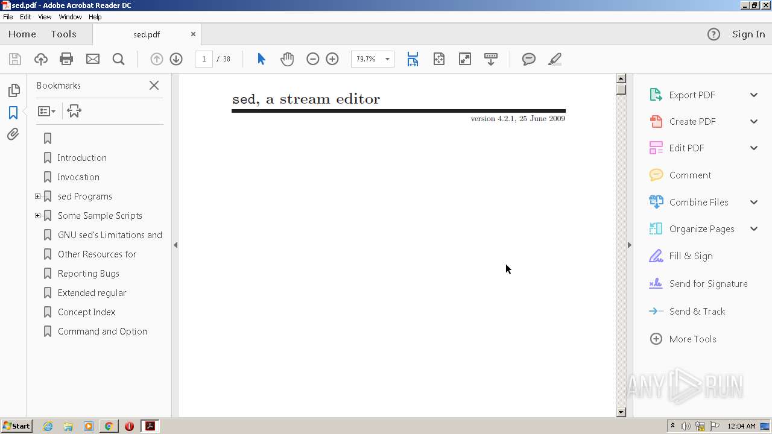772x434 pixels.
Task: Zoom in with plus icon
Action: [x=332, y=59]
